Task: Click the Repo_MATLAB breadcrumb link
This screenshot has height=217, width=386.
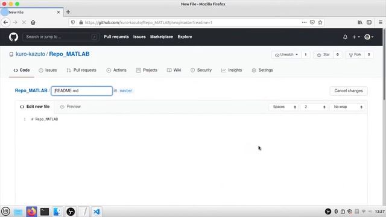Action: [x=31, y=90]
